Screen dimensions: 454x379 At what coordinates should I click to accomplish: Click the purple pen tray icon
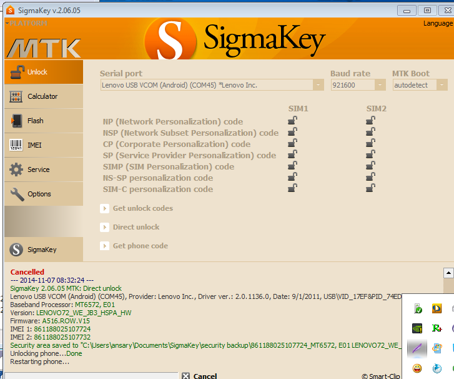pyautogui.click(x=417, y=348)
